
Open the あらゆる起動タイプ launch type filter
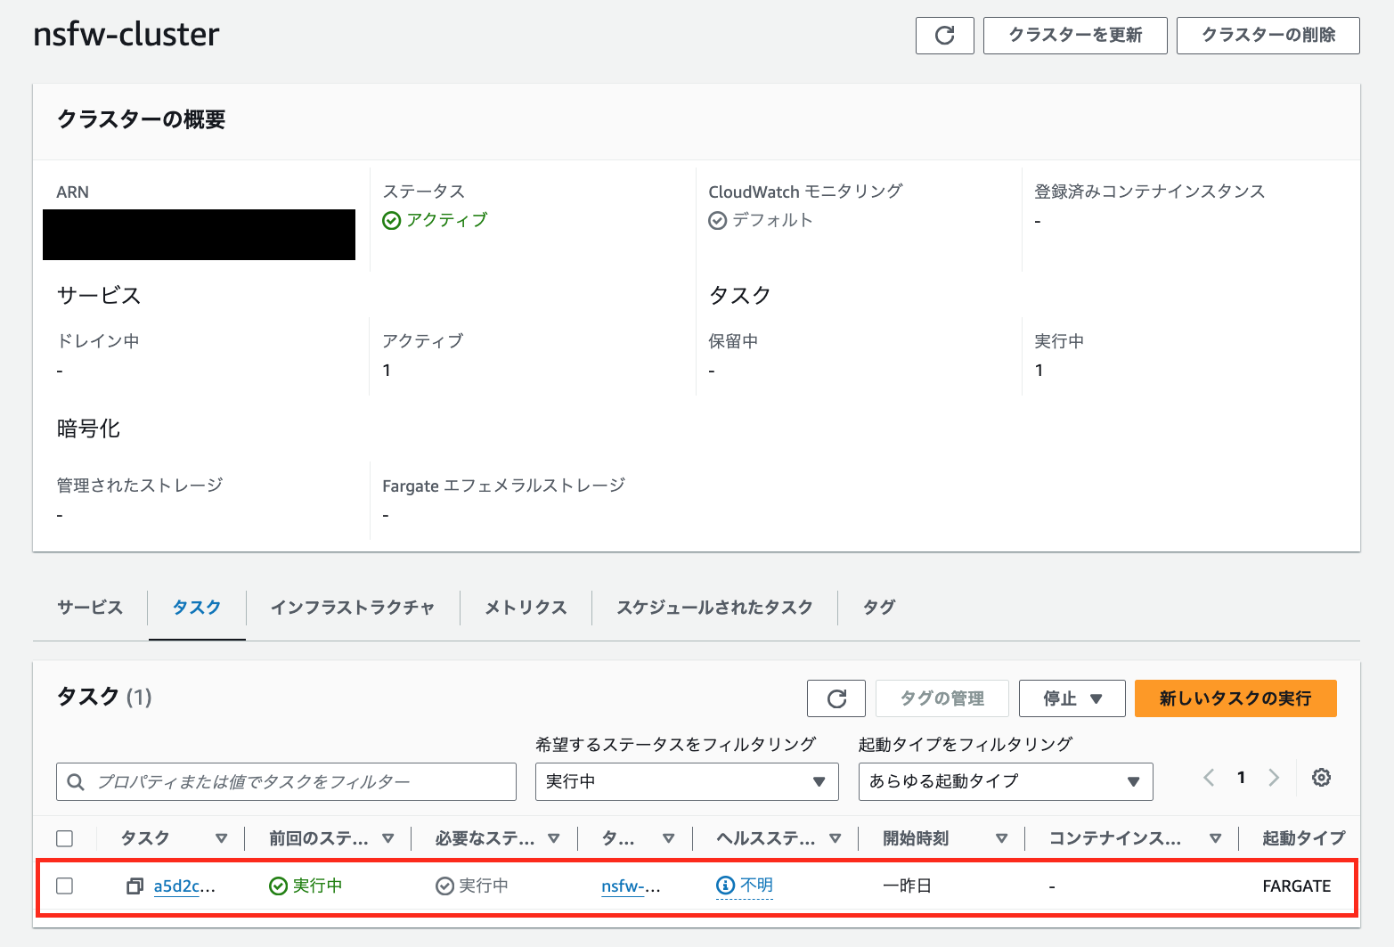(x=1005, y=781)
